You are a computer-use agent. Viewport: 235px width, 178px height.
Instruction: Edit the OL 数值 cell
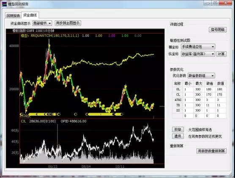point(221,89)
